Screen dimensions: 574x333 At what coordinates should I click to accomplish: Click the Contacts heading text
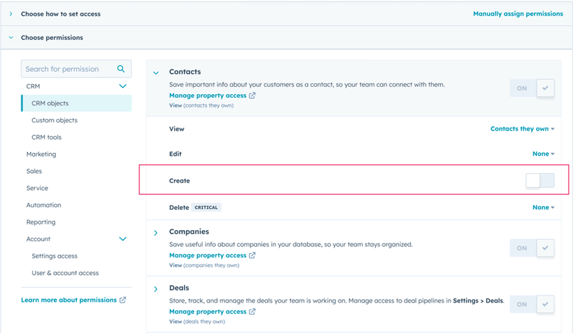tap(185, 71)
